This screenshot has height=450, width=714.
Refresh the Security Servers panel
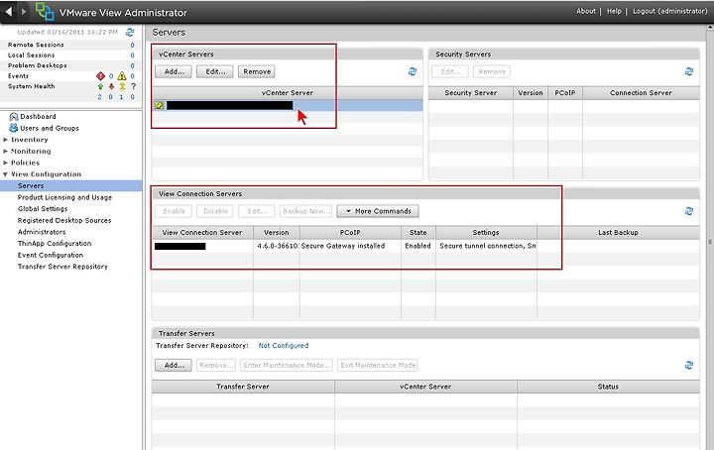click(689, 71)
